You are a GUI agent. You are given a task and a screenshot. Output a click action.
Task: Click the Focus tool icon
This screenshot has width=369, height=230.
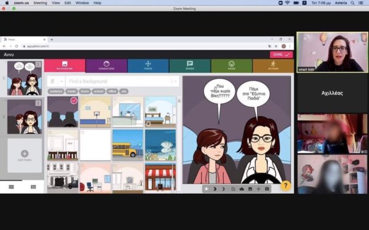click(x=148, y=64)
